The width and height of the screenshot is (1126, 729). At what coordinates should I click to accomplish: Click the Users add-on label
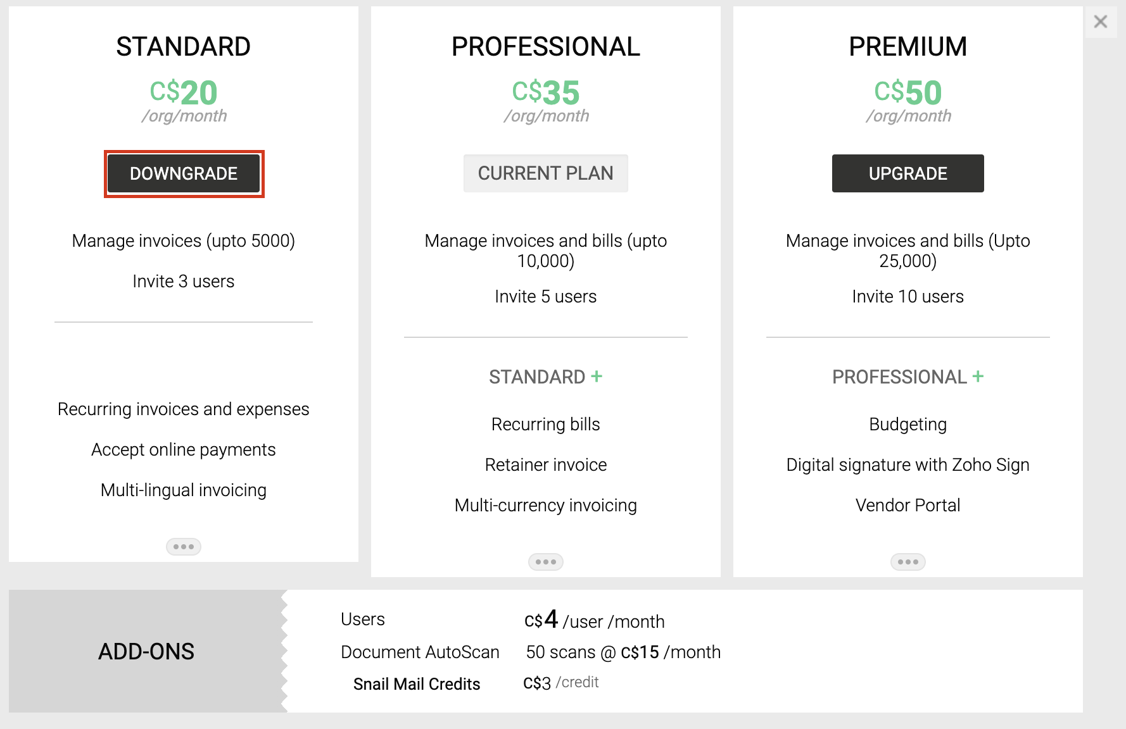(363, 619)
